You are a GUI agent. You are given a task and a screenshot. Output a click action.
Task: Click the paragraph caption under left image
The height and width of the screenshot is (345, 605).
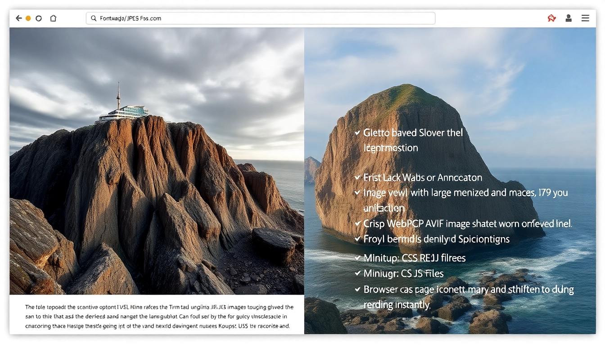coord(158,317)
